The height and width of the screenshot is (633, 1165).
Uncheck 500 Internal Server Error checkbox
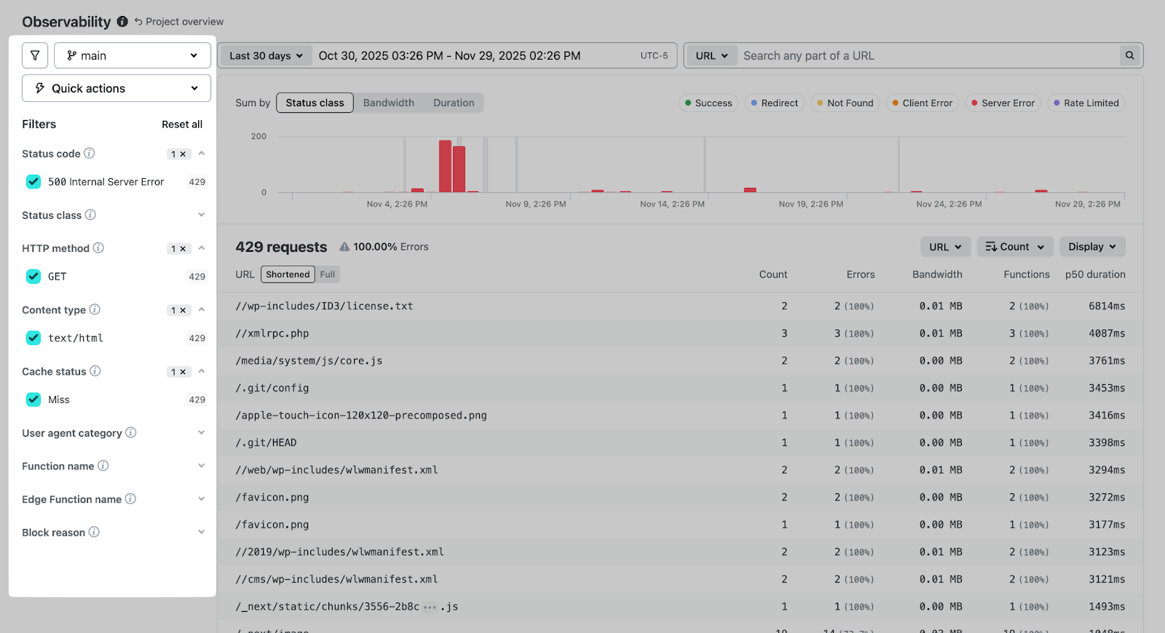pyautogui.click(x=33, y=182)
